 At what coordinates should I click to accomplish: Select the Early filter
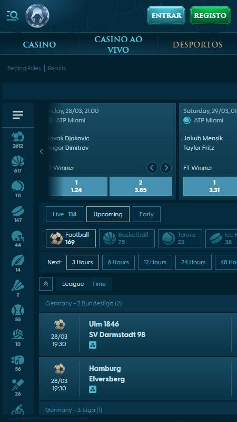coord(146,214)
